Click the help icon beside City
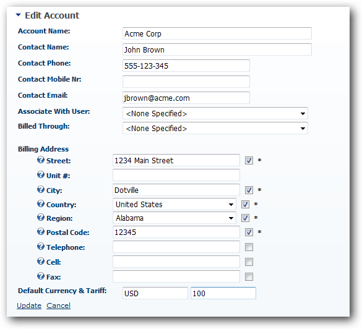 [41, 189]
